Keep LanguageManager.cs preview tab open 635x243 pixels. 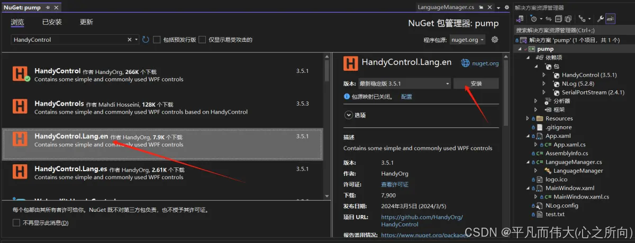click(x=481, y=7)
